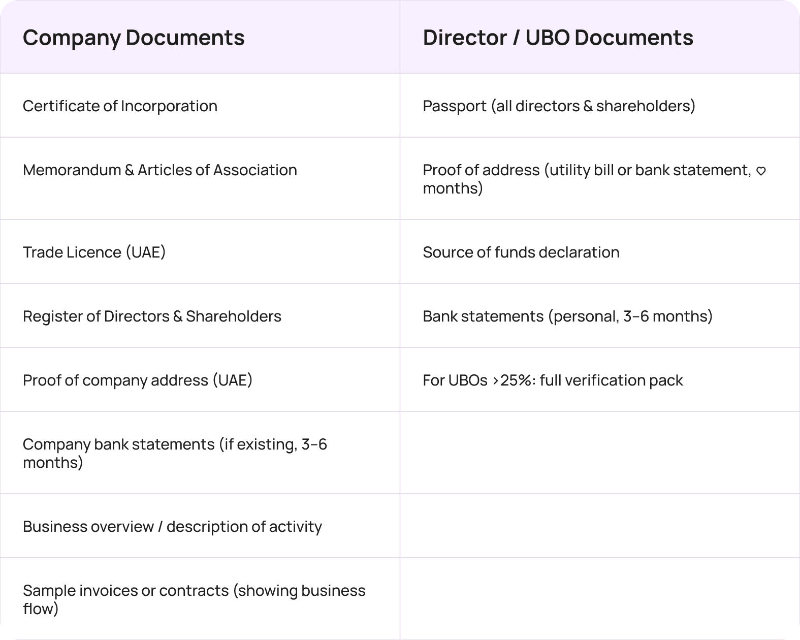Click Source of funds declaration
The height and width of the screenshot is (640, 800).
pos(521,252)
